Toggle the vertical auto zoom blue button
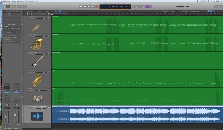The image size is (223, 130). [208, 11]
